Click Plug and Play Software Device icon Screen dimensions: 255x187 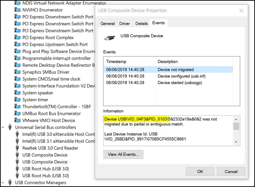17,51
